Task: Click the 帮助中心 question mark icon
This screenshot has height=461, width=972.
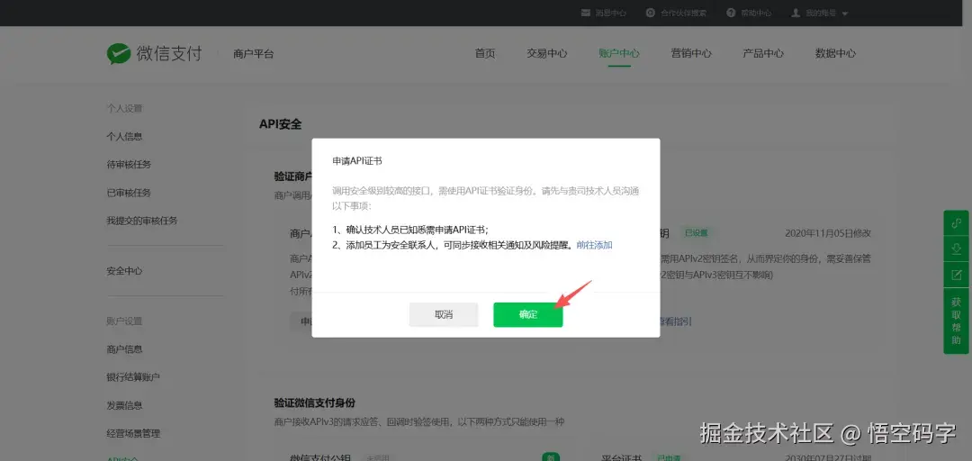Action: (x=732, y=13)
